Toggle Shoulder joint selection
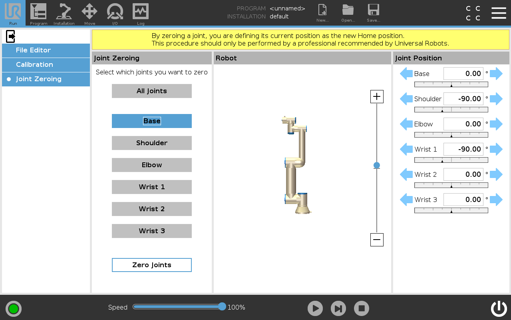Image resolution: width=511 pixels, height=320 pixels. [151, 143]
